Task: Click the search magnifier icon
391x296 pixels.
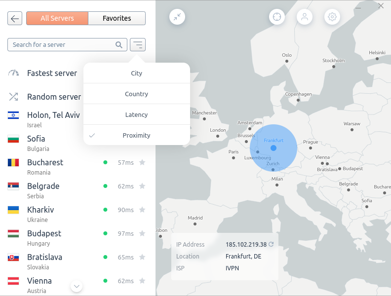Action: coord(119,45)
